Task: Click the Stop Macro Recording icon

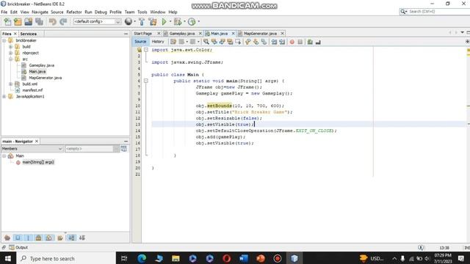Action: pos(300,42)
